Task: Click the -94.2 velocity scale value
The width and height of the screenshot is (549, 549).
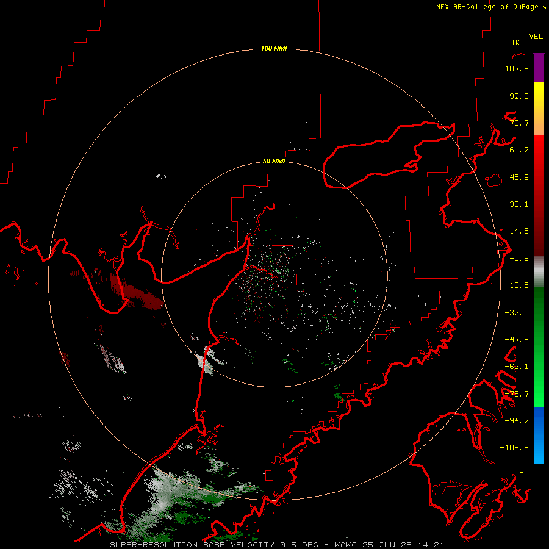Action: tap(517, 421)
